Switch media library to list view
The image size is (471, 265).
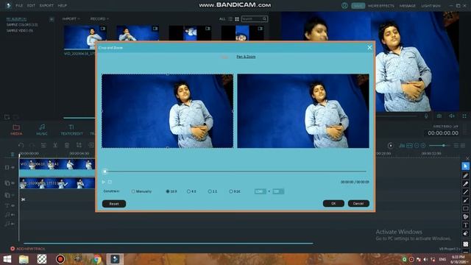(230, 19)
